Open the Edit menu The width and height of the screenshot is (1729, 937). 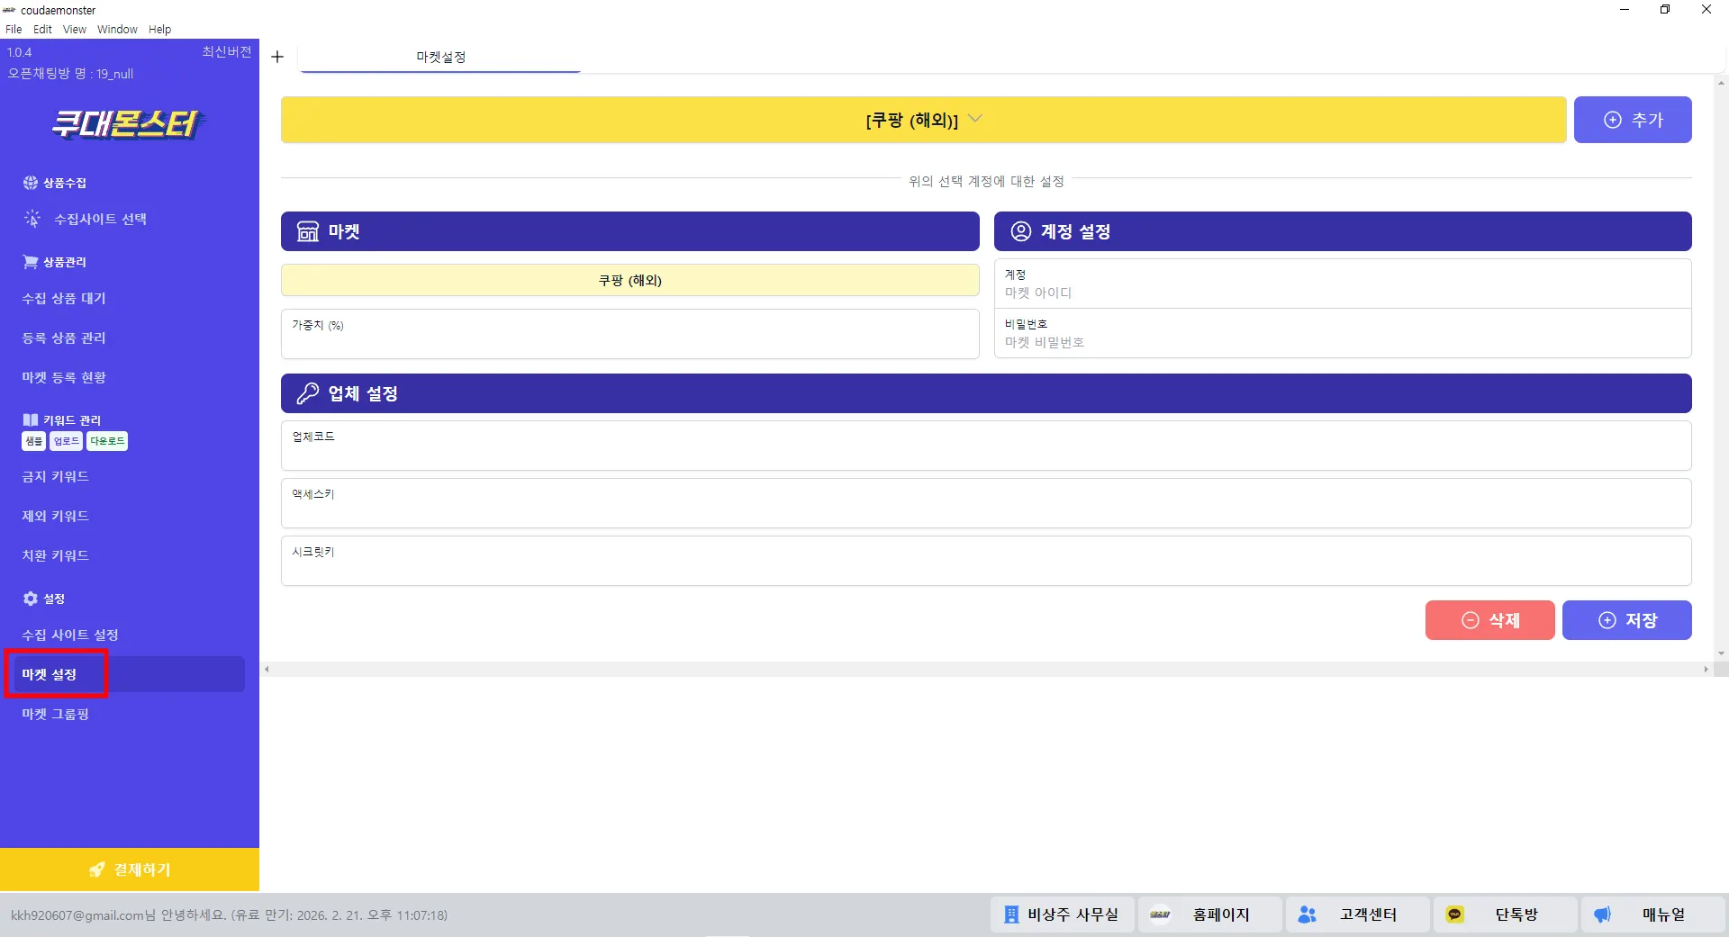(x=42, y=29)
